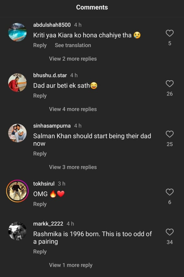Viewport: 184px width, 277px height.
Task: Like bhushu.d.star's 'Dad aur beti' comment
Action: 170,83
